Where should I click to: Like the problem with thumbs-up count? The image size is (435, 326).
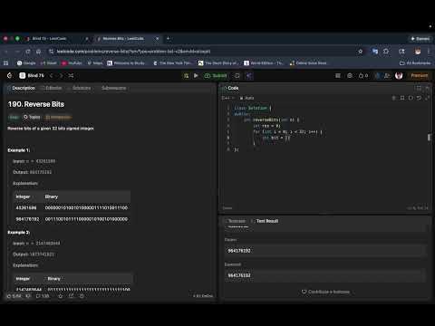click(x=14, y=296)
